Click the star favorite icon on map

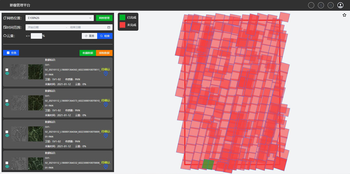pyautogui.click(x=344, y=15)
